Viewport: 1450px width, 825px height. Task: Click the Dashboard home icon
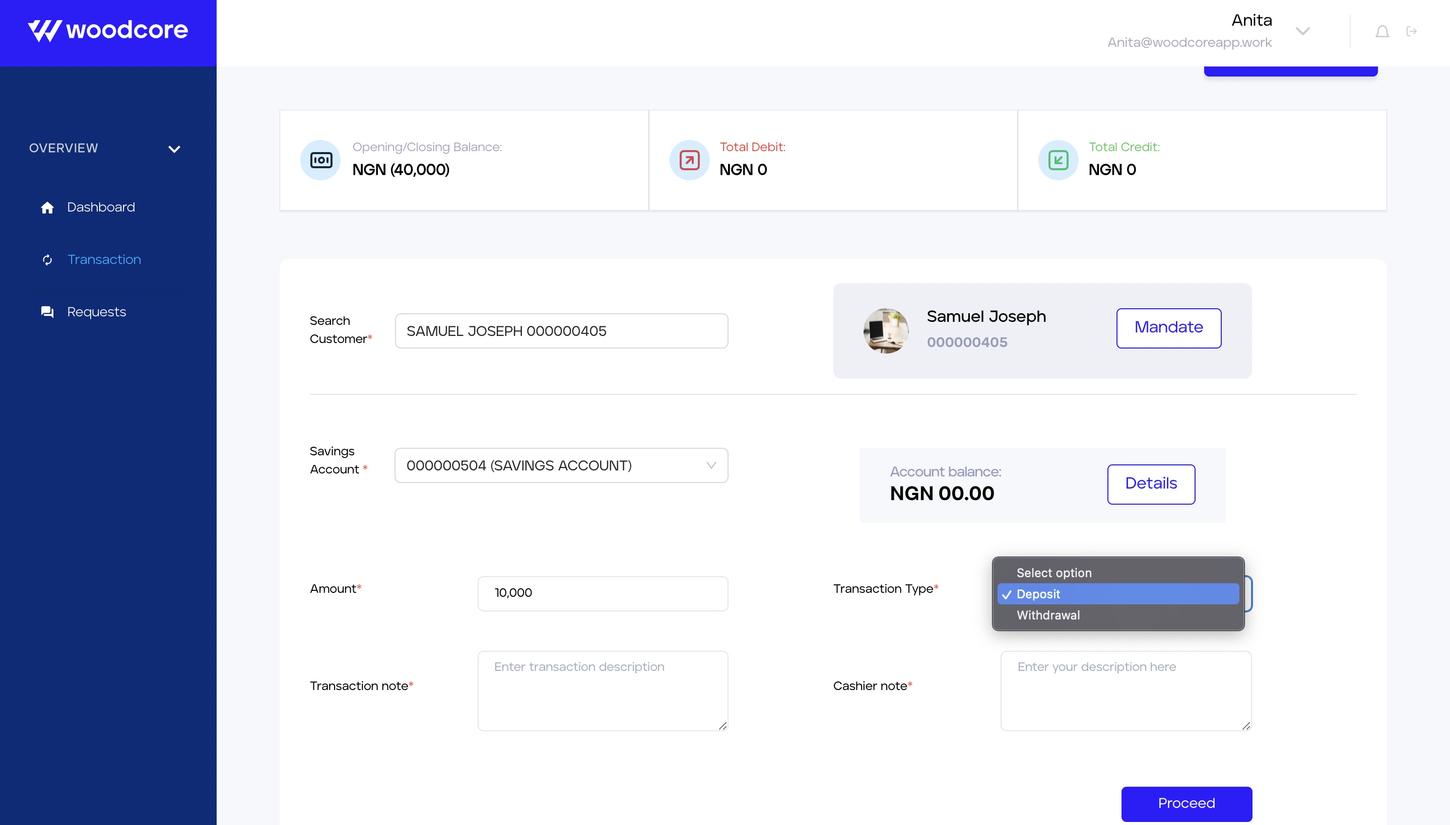[x=47, y=208]
